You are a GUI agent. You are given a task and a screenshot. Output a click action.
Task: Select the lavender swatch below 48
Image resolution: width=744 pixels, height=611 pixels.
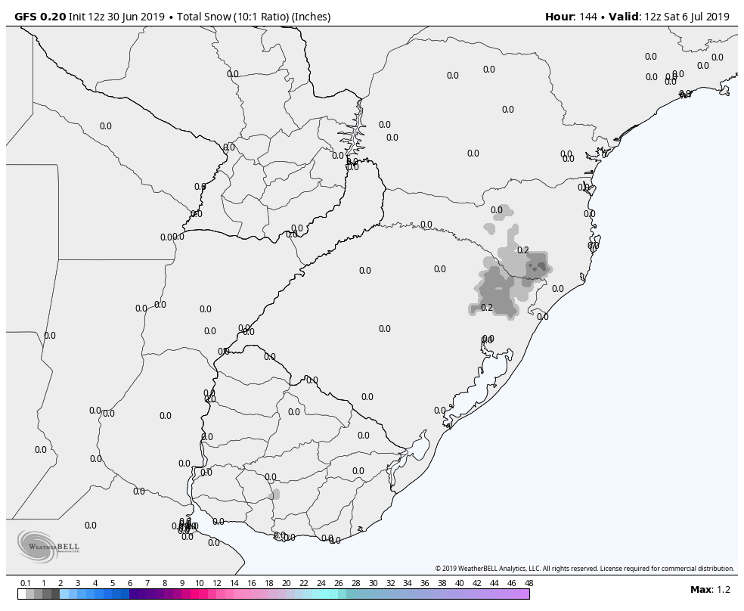[525, 594]
